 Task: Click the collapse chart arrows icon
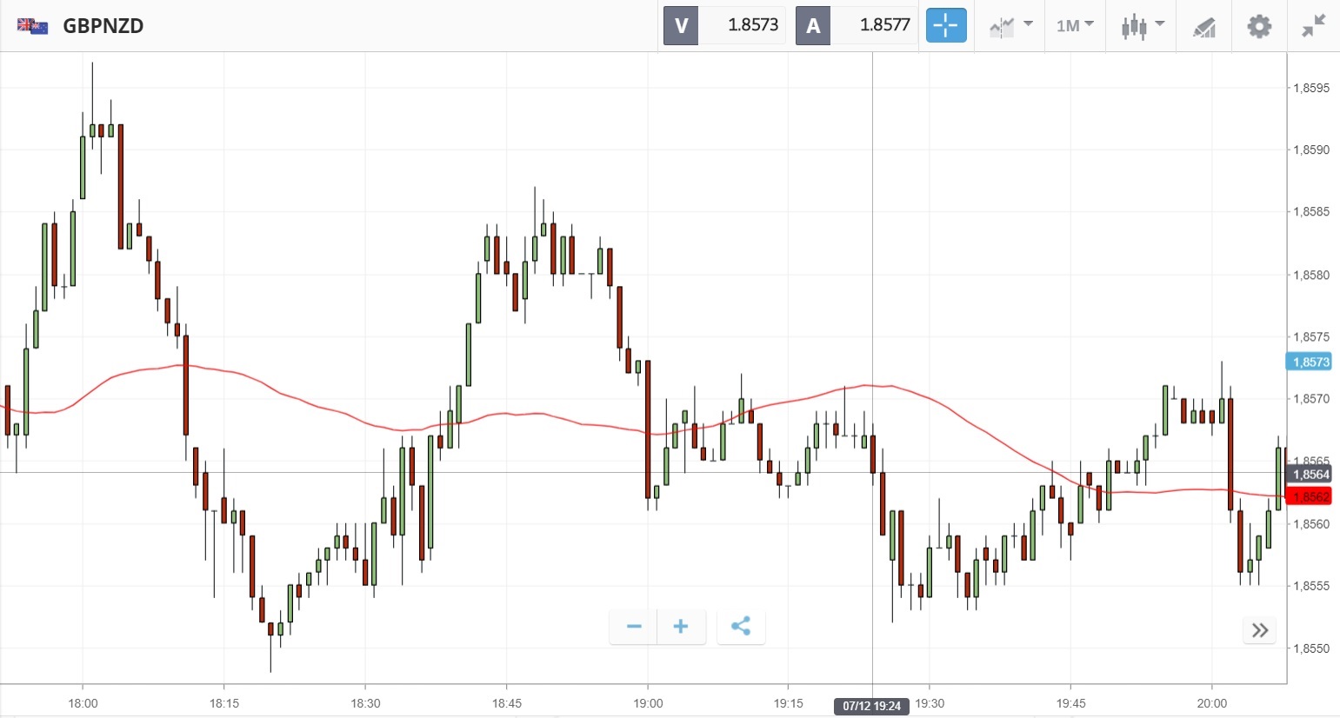[1313, 26]
